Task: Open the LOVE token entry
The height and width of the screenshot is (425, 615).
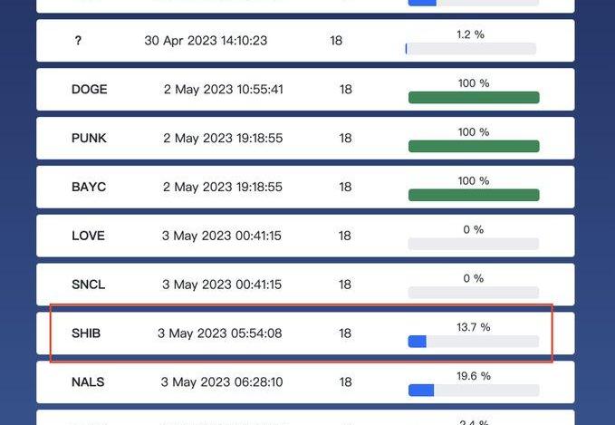Action: pos(305,236)
